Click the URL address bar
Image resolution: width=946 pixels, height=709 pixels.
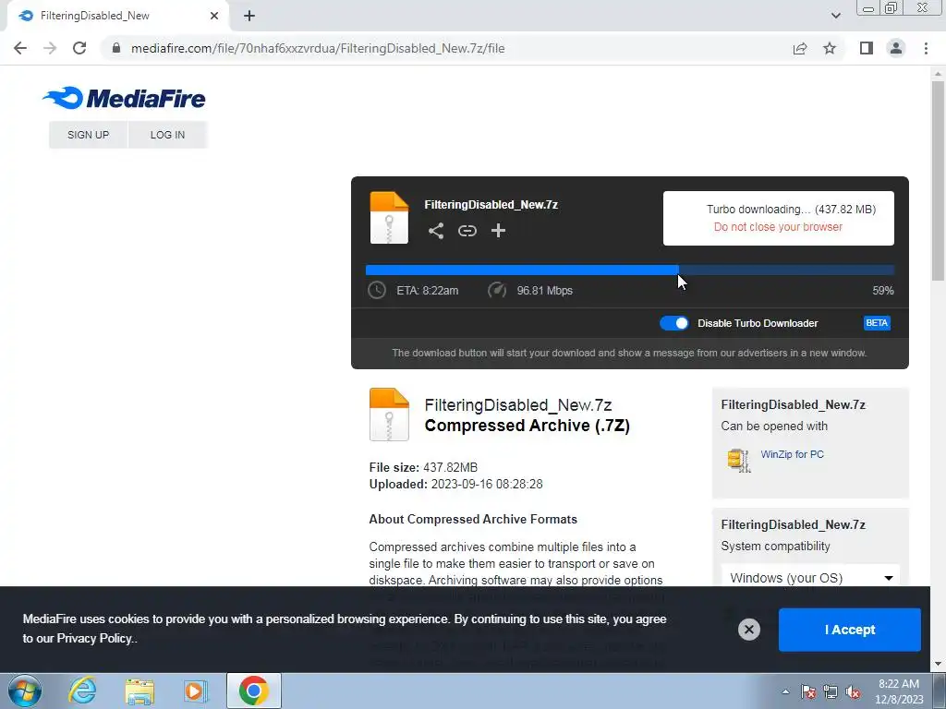[446, 48]
